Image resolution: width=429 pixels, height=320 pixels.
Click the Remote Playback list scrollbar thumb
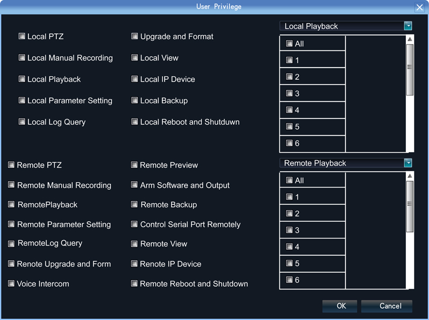coord(410,206)
